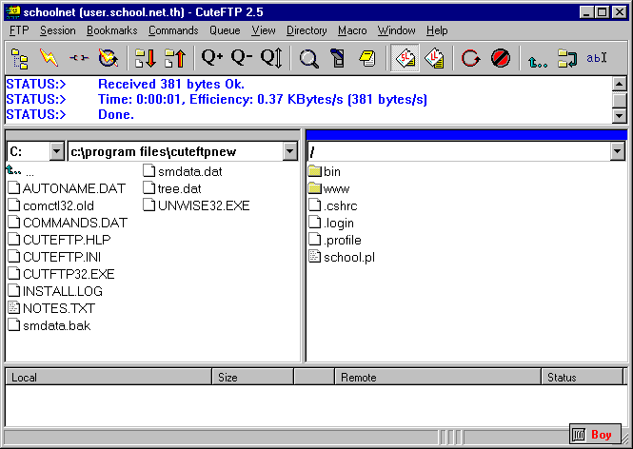Open the Help menu

click(437, 30)
